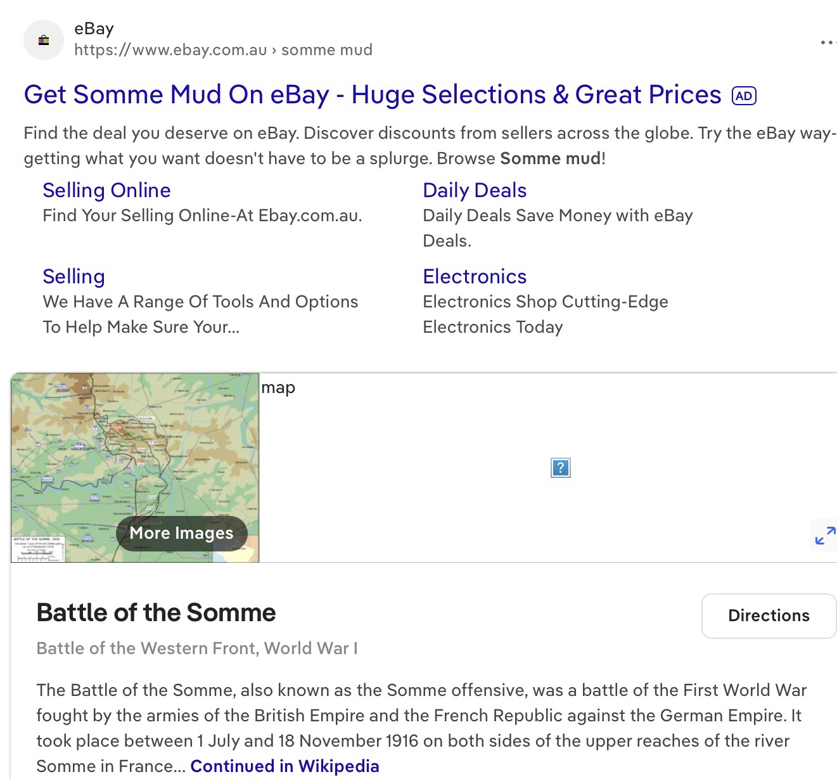
Task: Follow the 'Daily Deals' sitelink
Action: click(x=475, y=190)
